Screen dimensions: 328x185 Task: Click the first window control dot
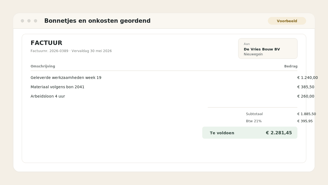coord(22,21)
